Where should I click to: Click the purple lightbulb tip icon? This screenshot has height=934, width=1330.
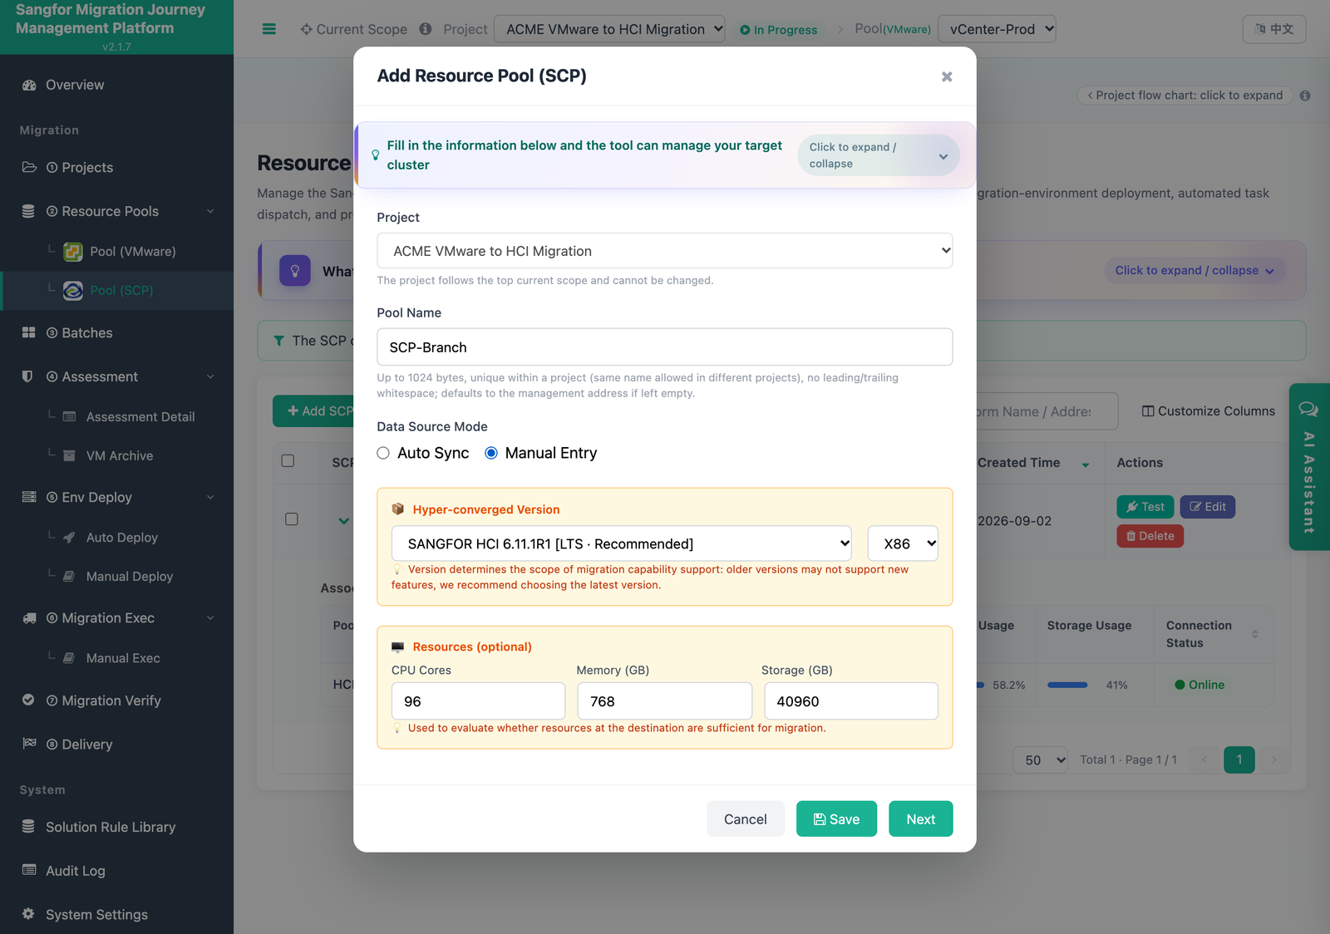295,271
